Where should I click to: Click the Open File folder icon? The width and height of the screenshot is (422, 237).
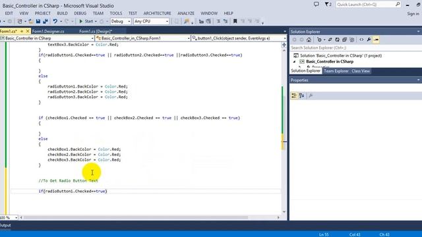pos(31,21)
